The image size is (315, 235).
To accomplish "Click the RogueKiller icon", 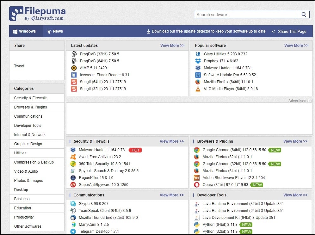I will [73, 177].
